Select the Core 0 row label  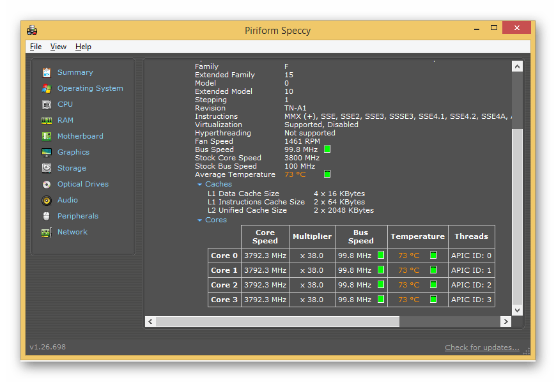tap(224, 256)
